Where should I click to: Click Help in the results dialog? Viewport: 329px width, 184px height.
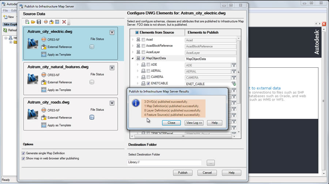[215, 123]
